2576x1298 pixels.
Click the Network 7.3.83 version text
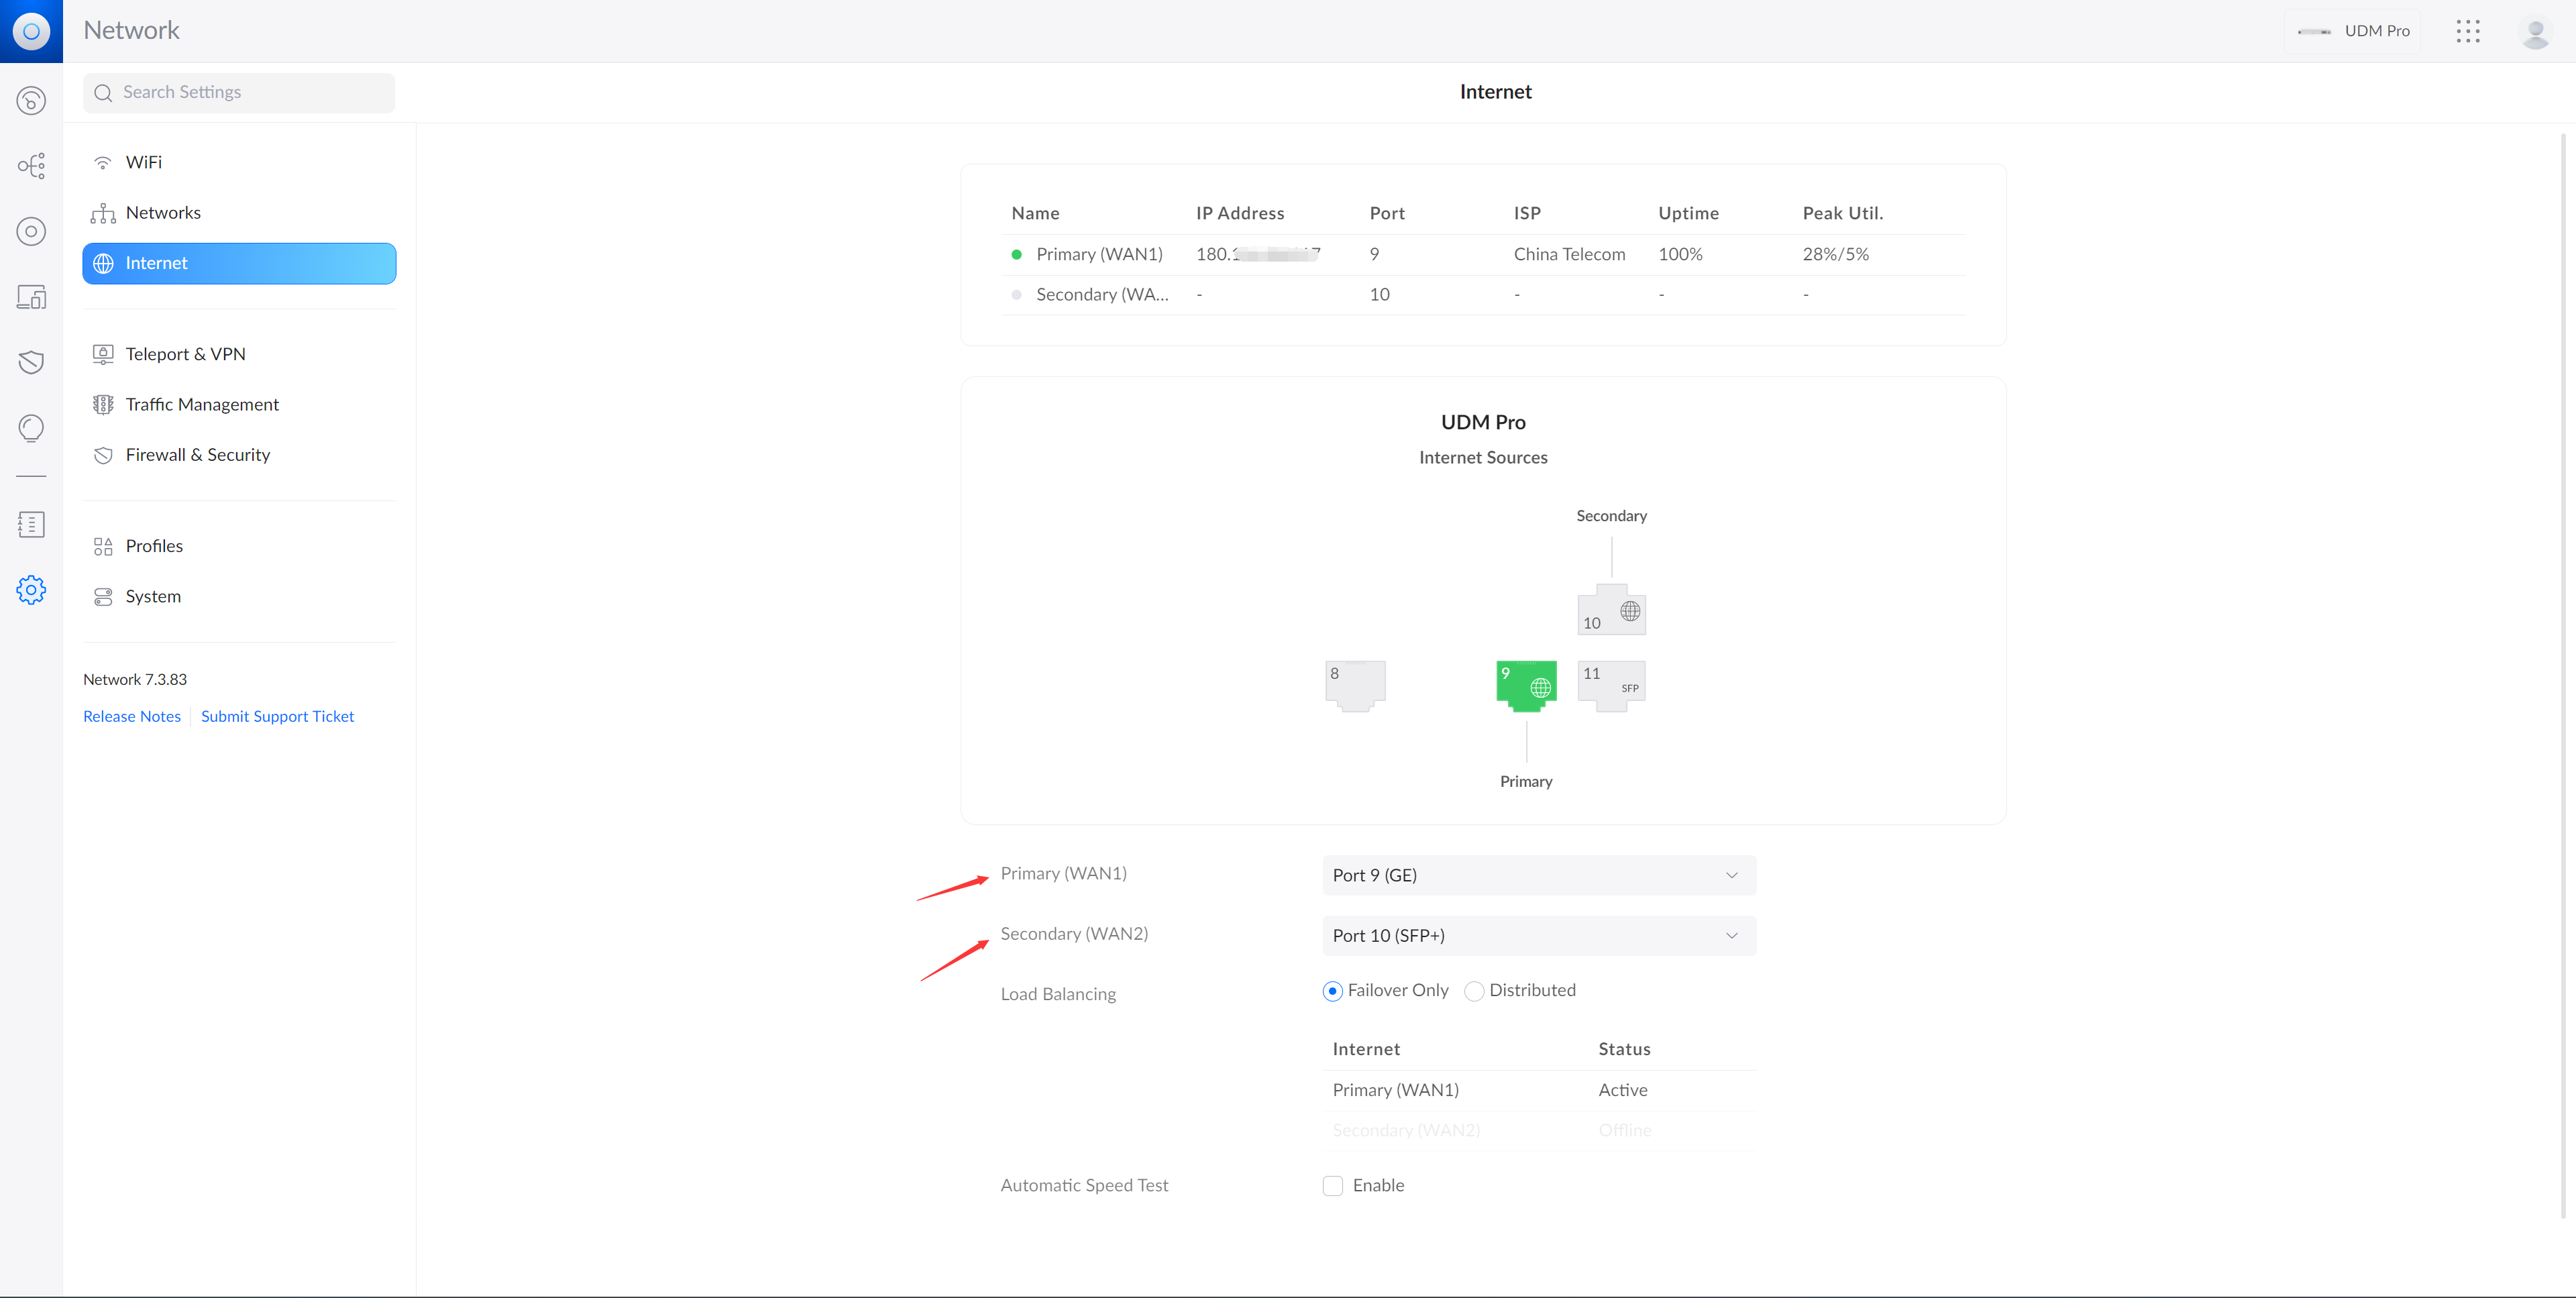[135, 679]
